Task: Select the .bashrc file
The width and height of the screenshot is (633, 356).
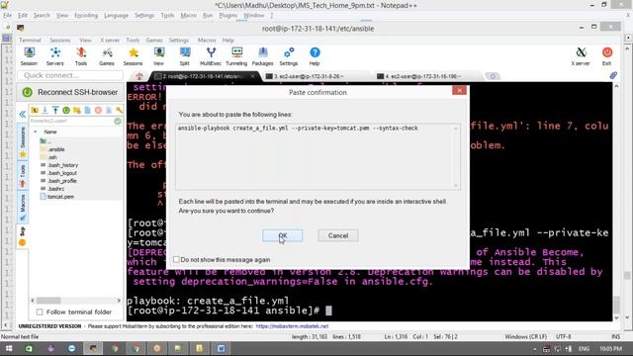Action: click(x=55, y=189)
